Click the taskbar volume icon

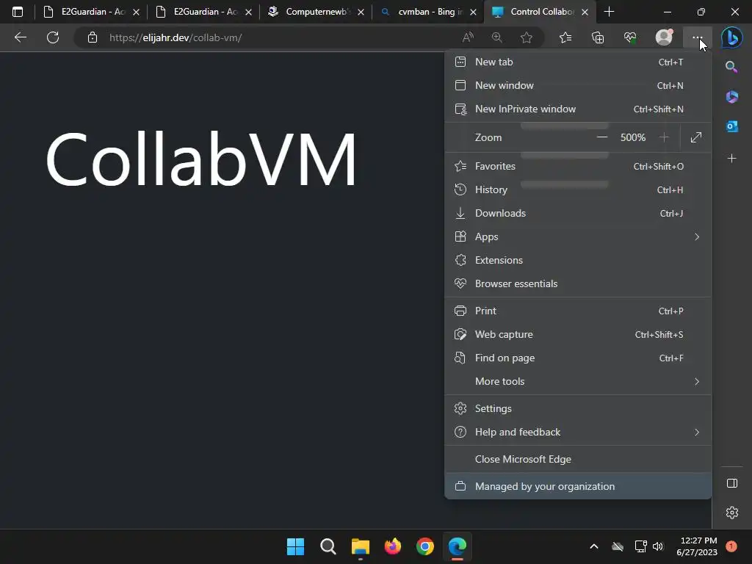[x=658, y=546]
